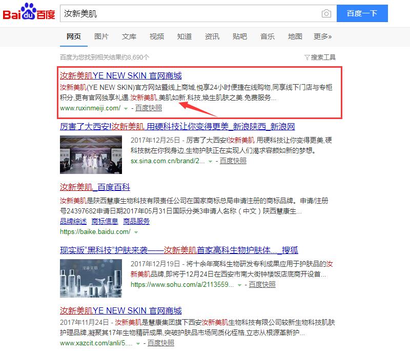Switch to the 视频 tab
The image size is (410, 351).
click(156, 37)
